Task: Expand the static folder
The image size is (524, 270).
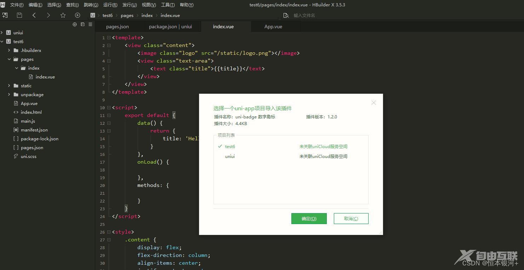Action: click(9, 86)
